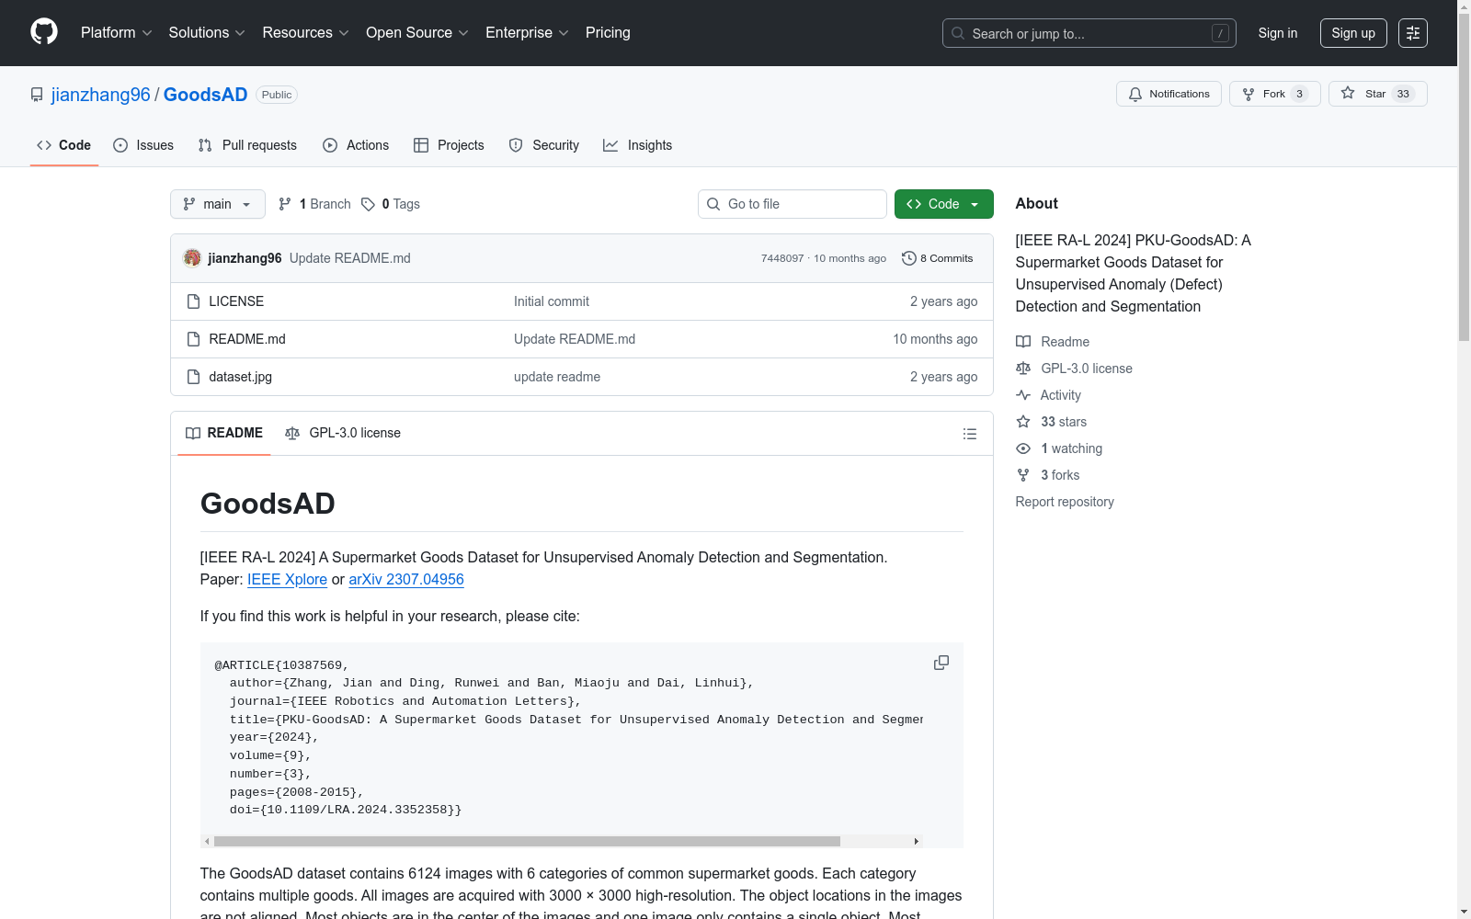
Task: Open the command palette icon in header
Action: point(1412,33)
